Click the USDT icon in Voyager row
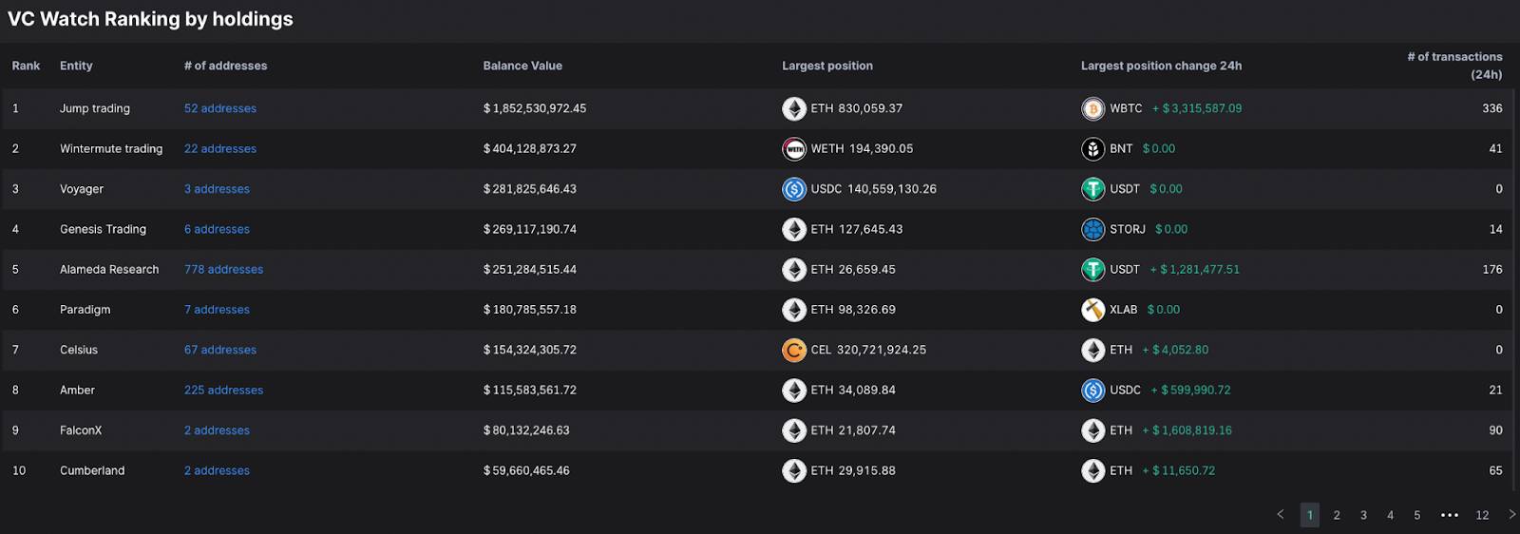Viewport: 1520px width, 534px height. [x=1093, y=189]
